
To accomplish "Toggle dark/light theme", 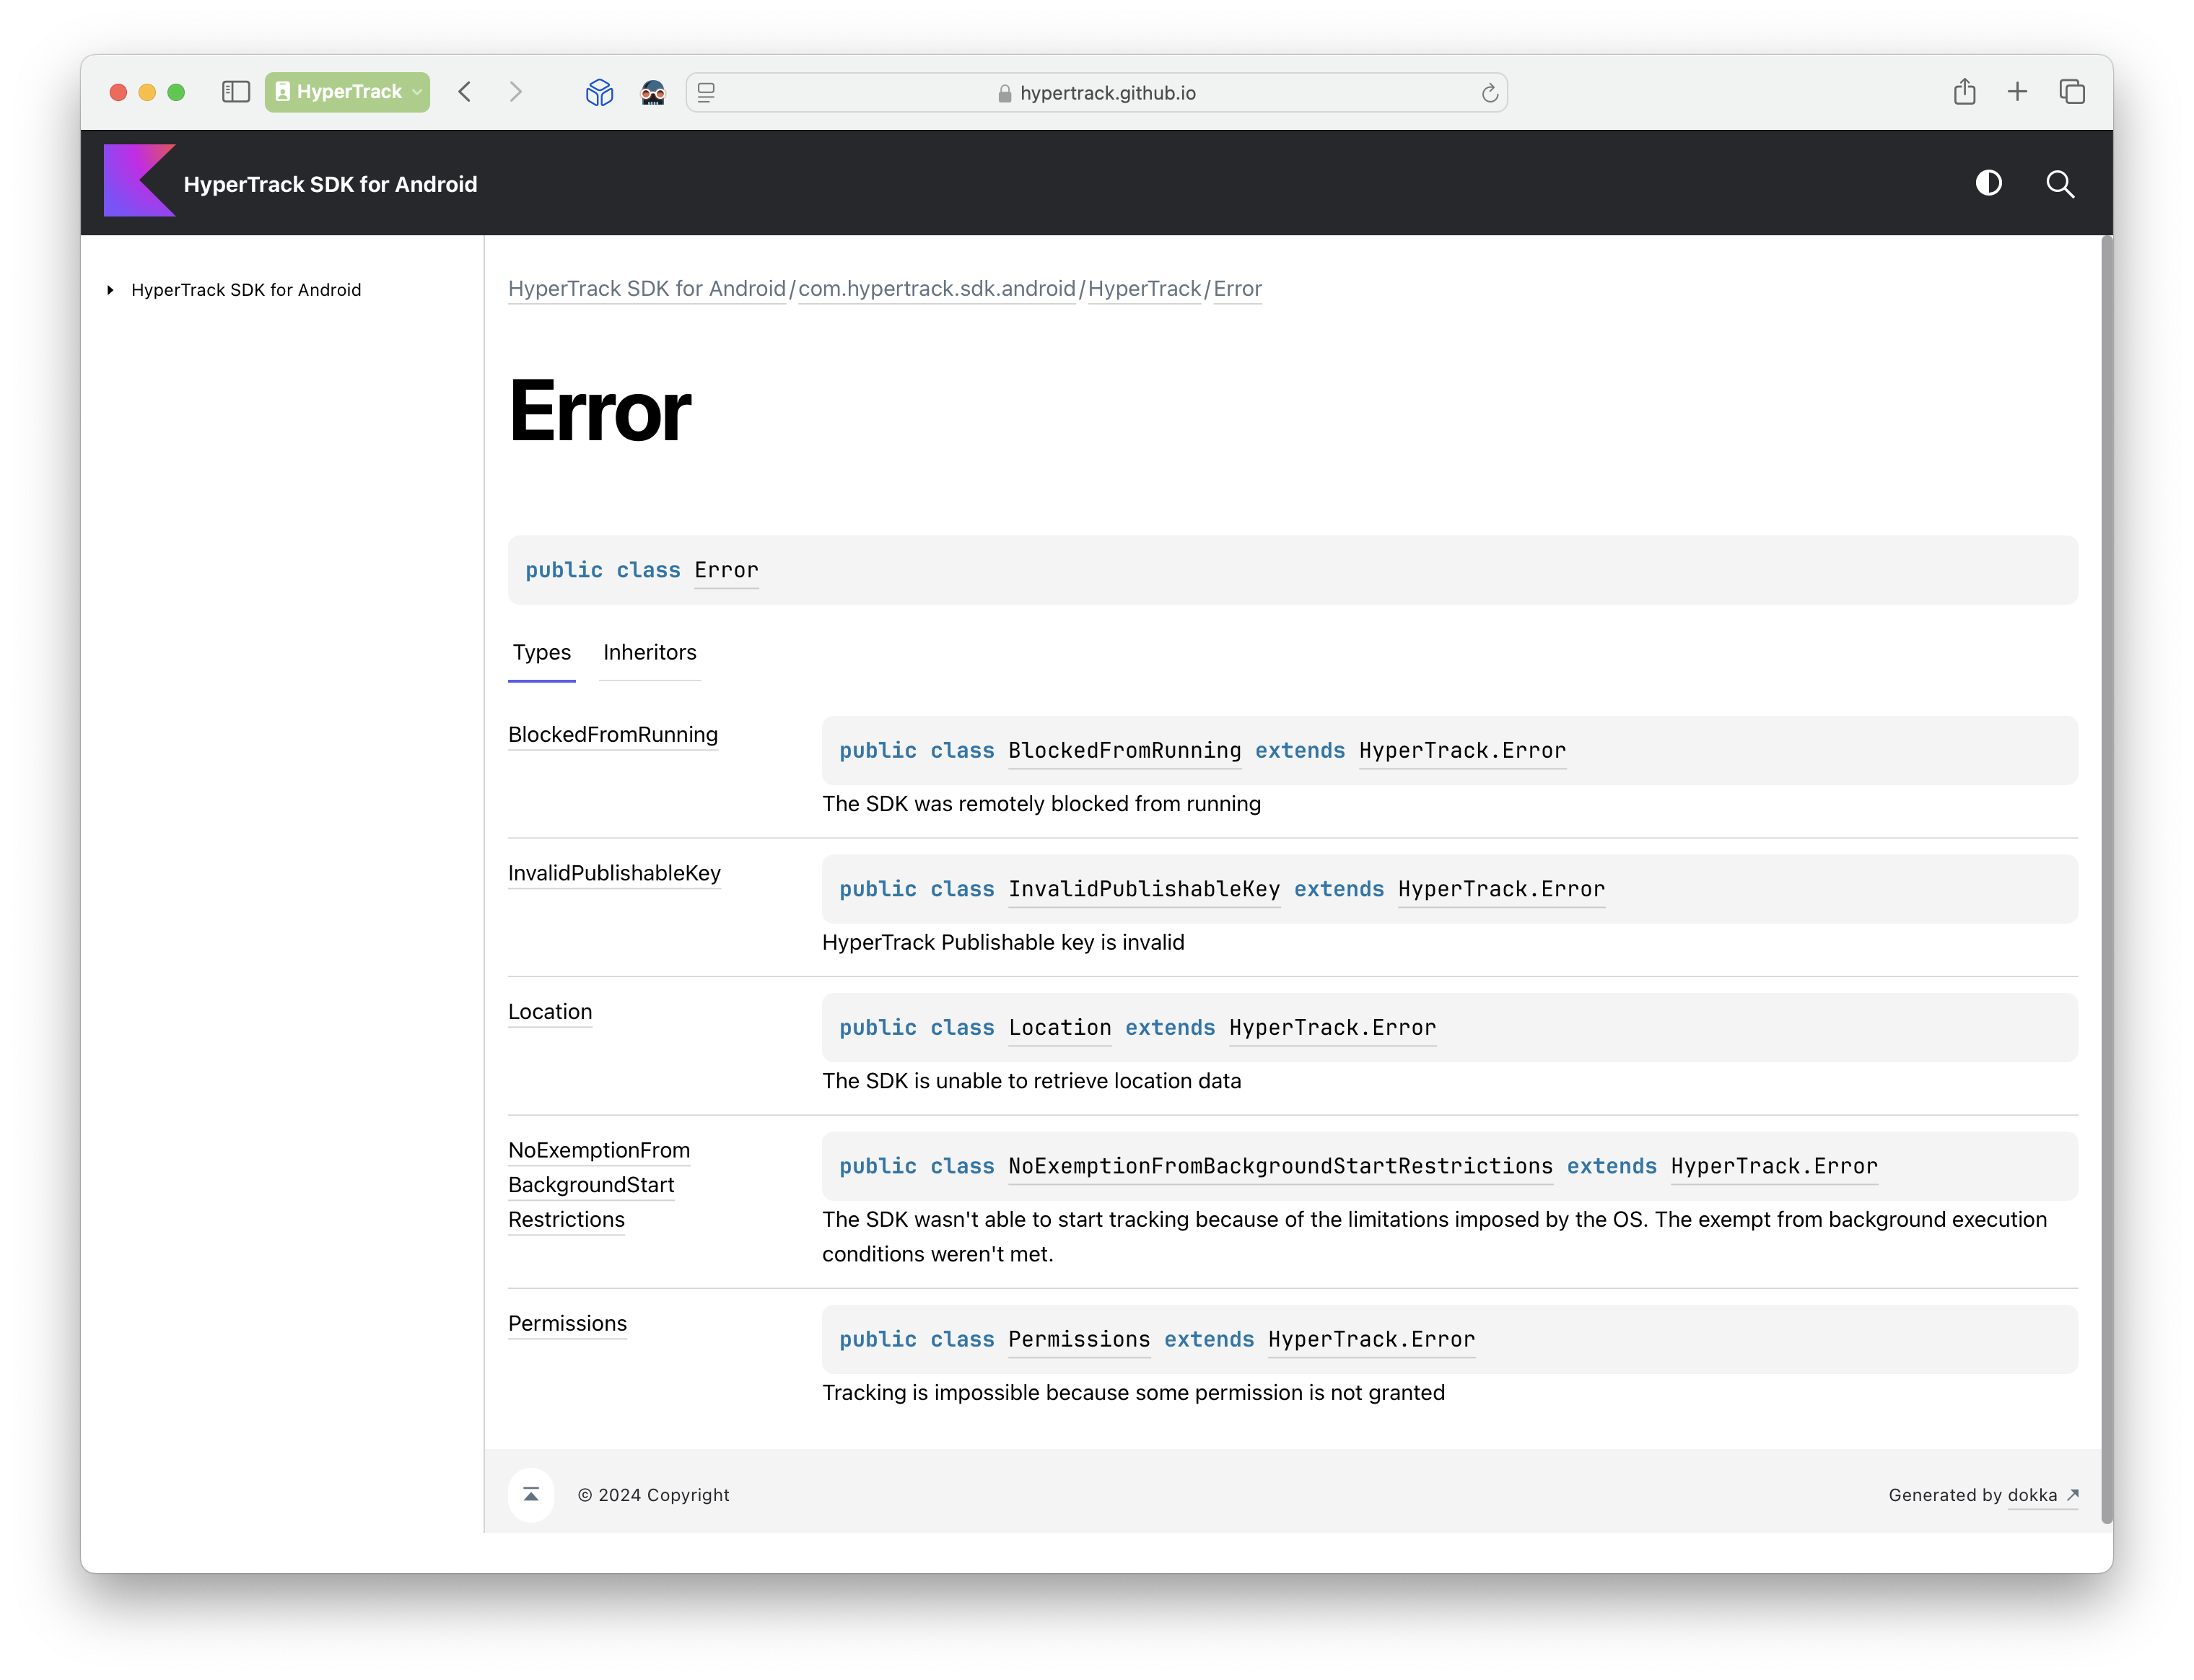I will point(1988,183).
